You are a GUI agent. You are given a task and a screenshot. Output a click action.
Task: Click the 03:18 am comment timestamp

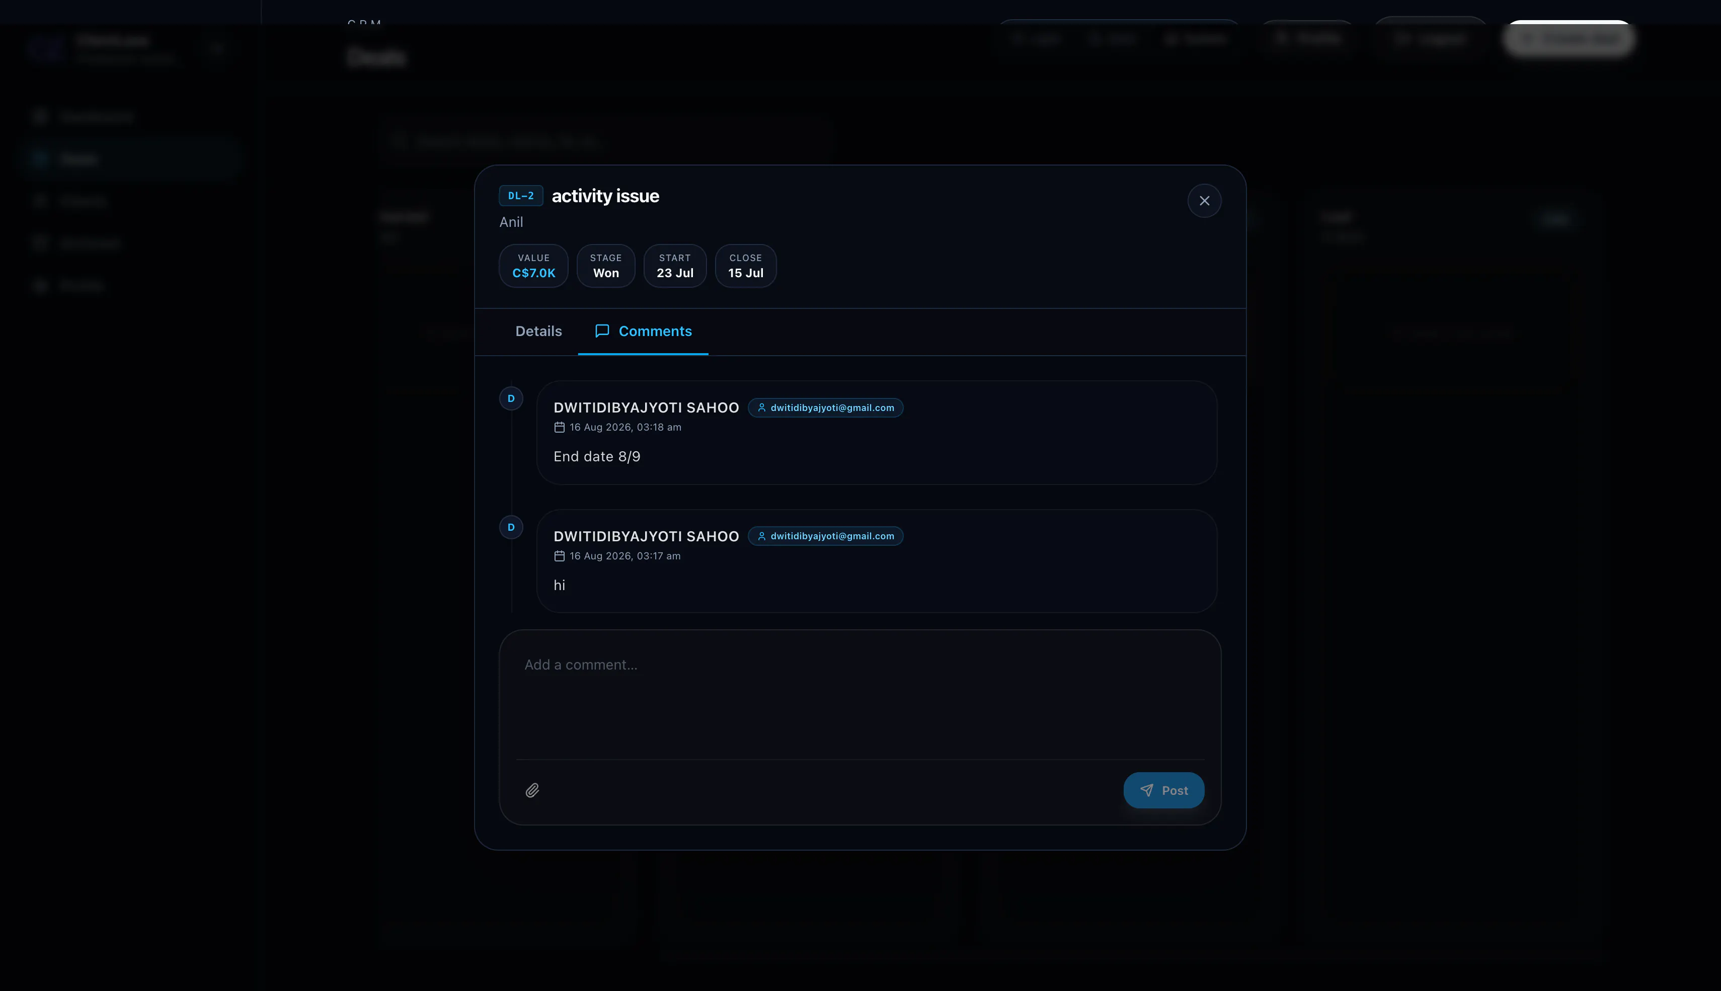click(625, 428)
